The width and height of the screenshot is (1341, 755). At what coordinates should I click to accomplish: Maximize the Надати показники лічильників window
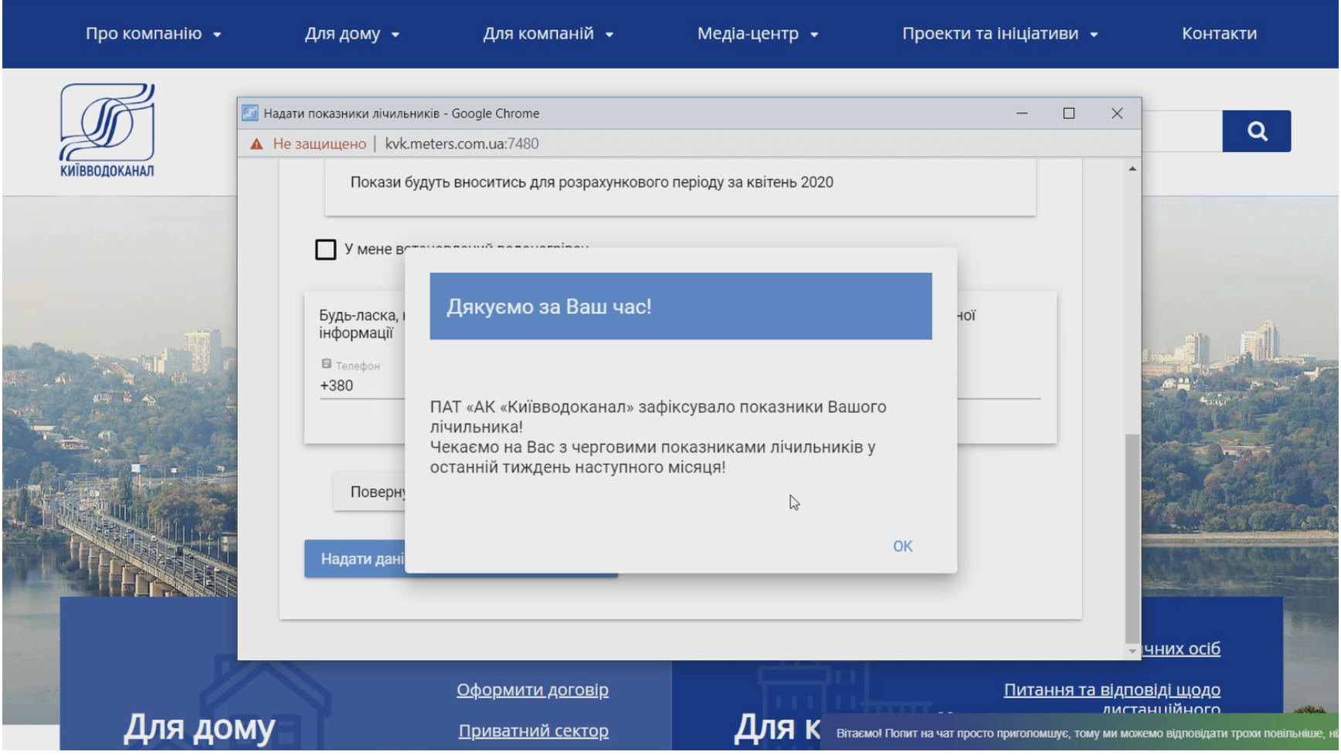(x=1068, y=113)
